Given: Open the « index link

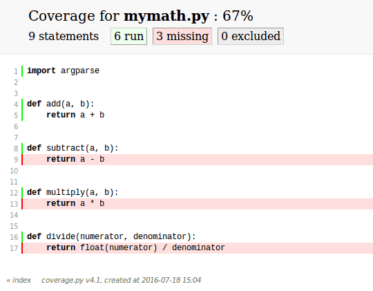Looking at the screenshot, I should 19,280.
